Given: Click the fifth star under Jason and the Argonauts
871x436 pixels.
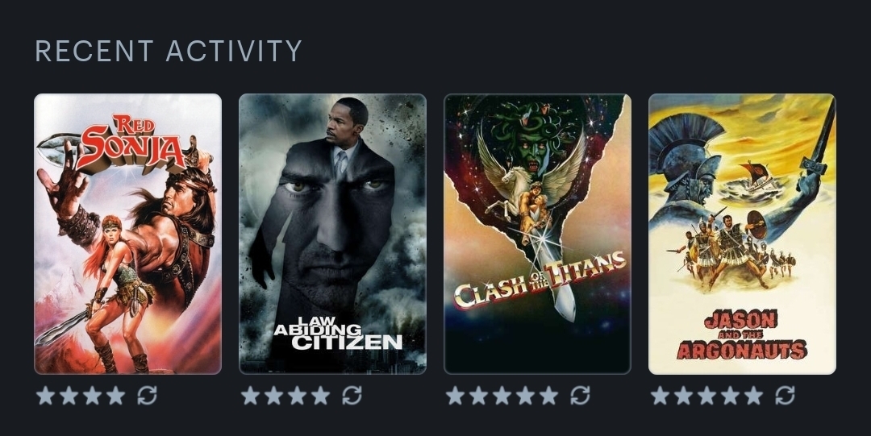Looking at the screenshot, I should tap(754, 396).
